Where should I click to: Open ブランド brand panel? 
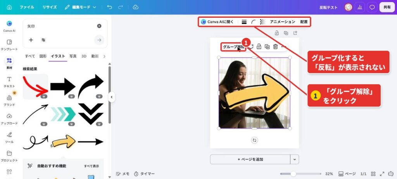(9, 101)
